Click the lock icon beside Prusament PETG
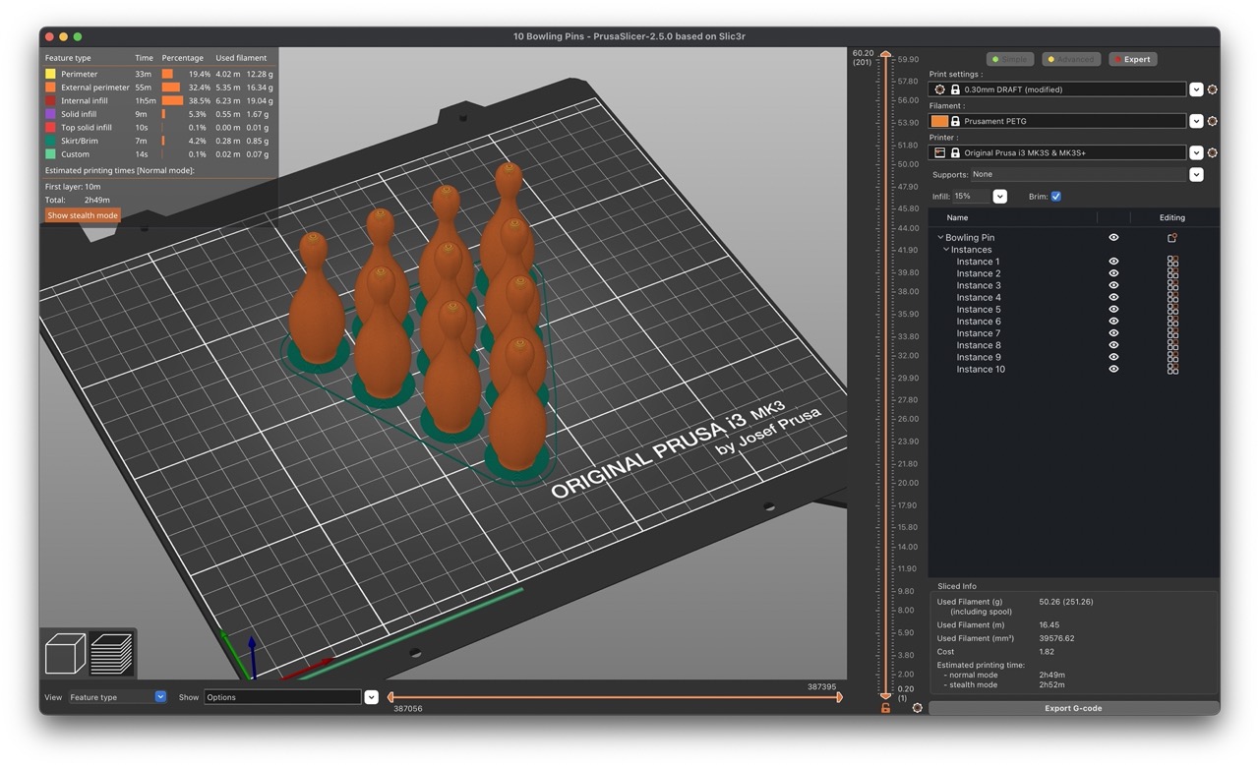Screen dimensions: 1259x767 [955, 121]
